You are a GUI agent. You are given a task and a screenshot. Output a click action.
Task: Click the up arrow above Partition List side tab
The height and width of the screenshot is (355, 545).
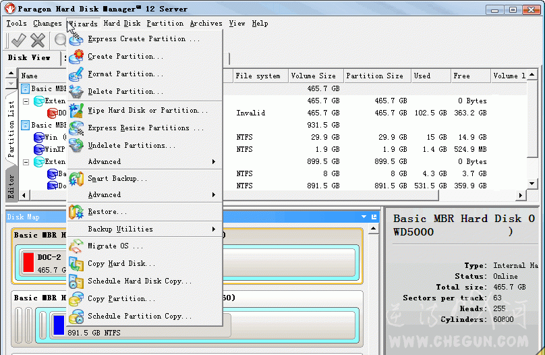click(11, 74)
